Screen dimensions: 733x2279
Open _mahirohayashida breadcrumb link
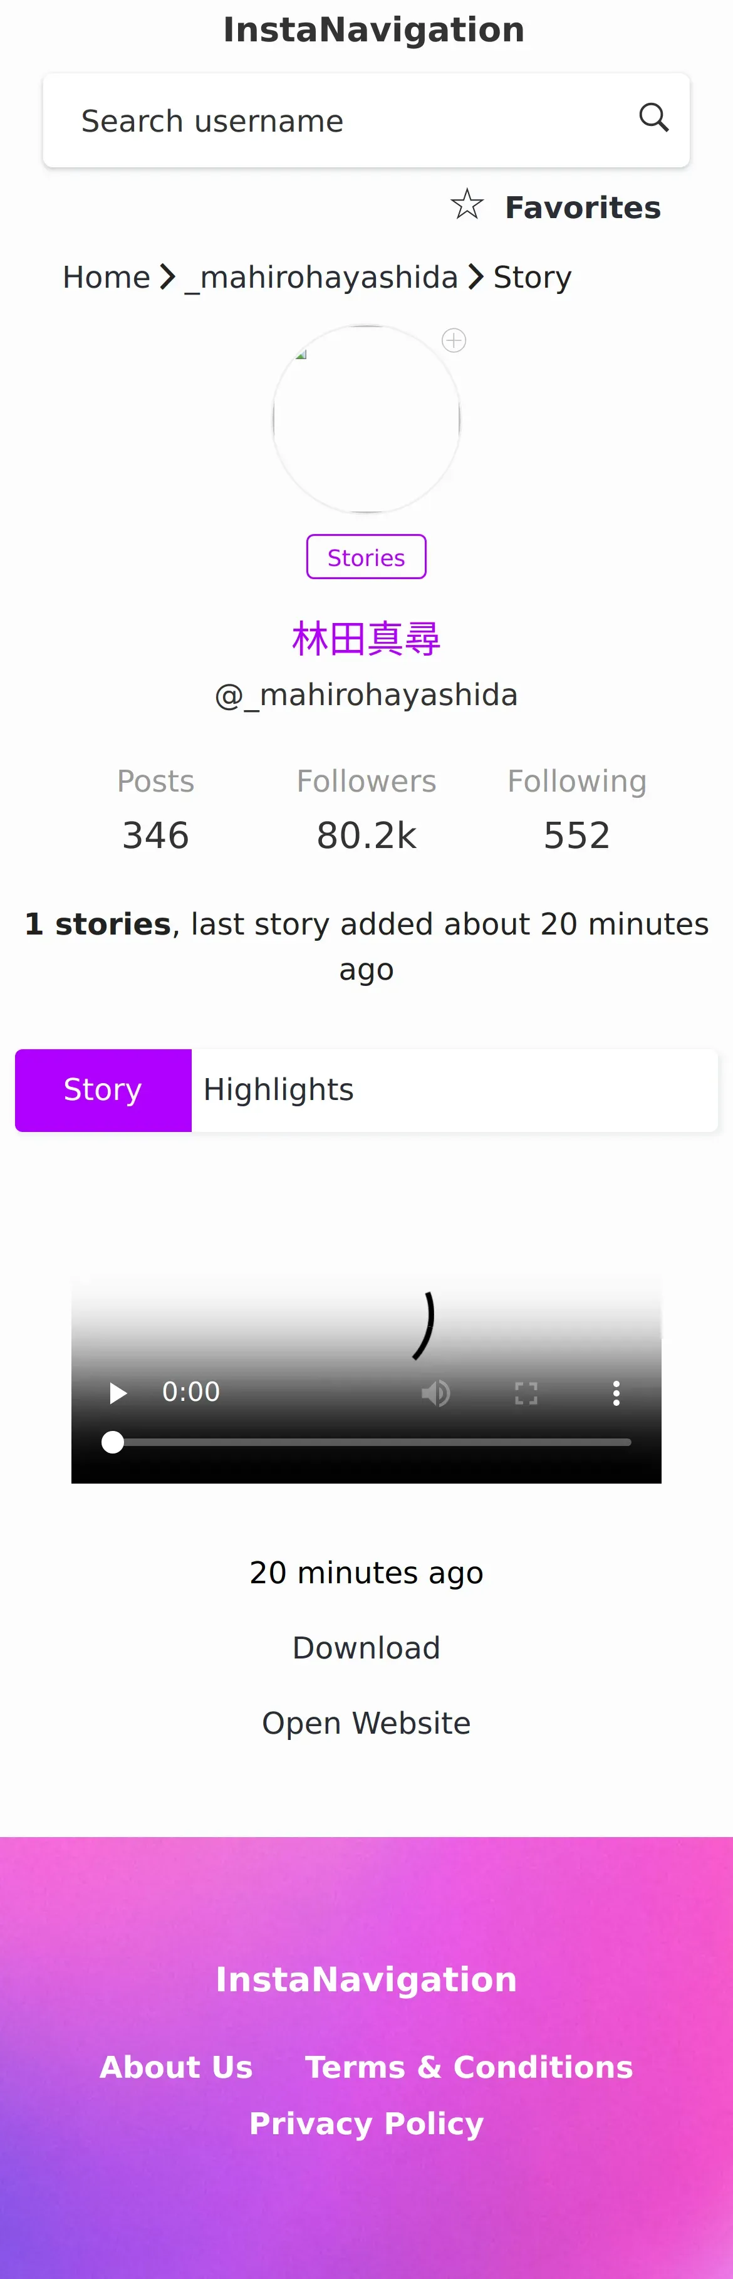322,278
